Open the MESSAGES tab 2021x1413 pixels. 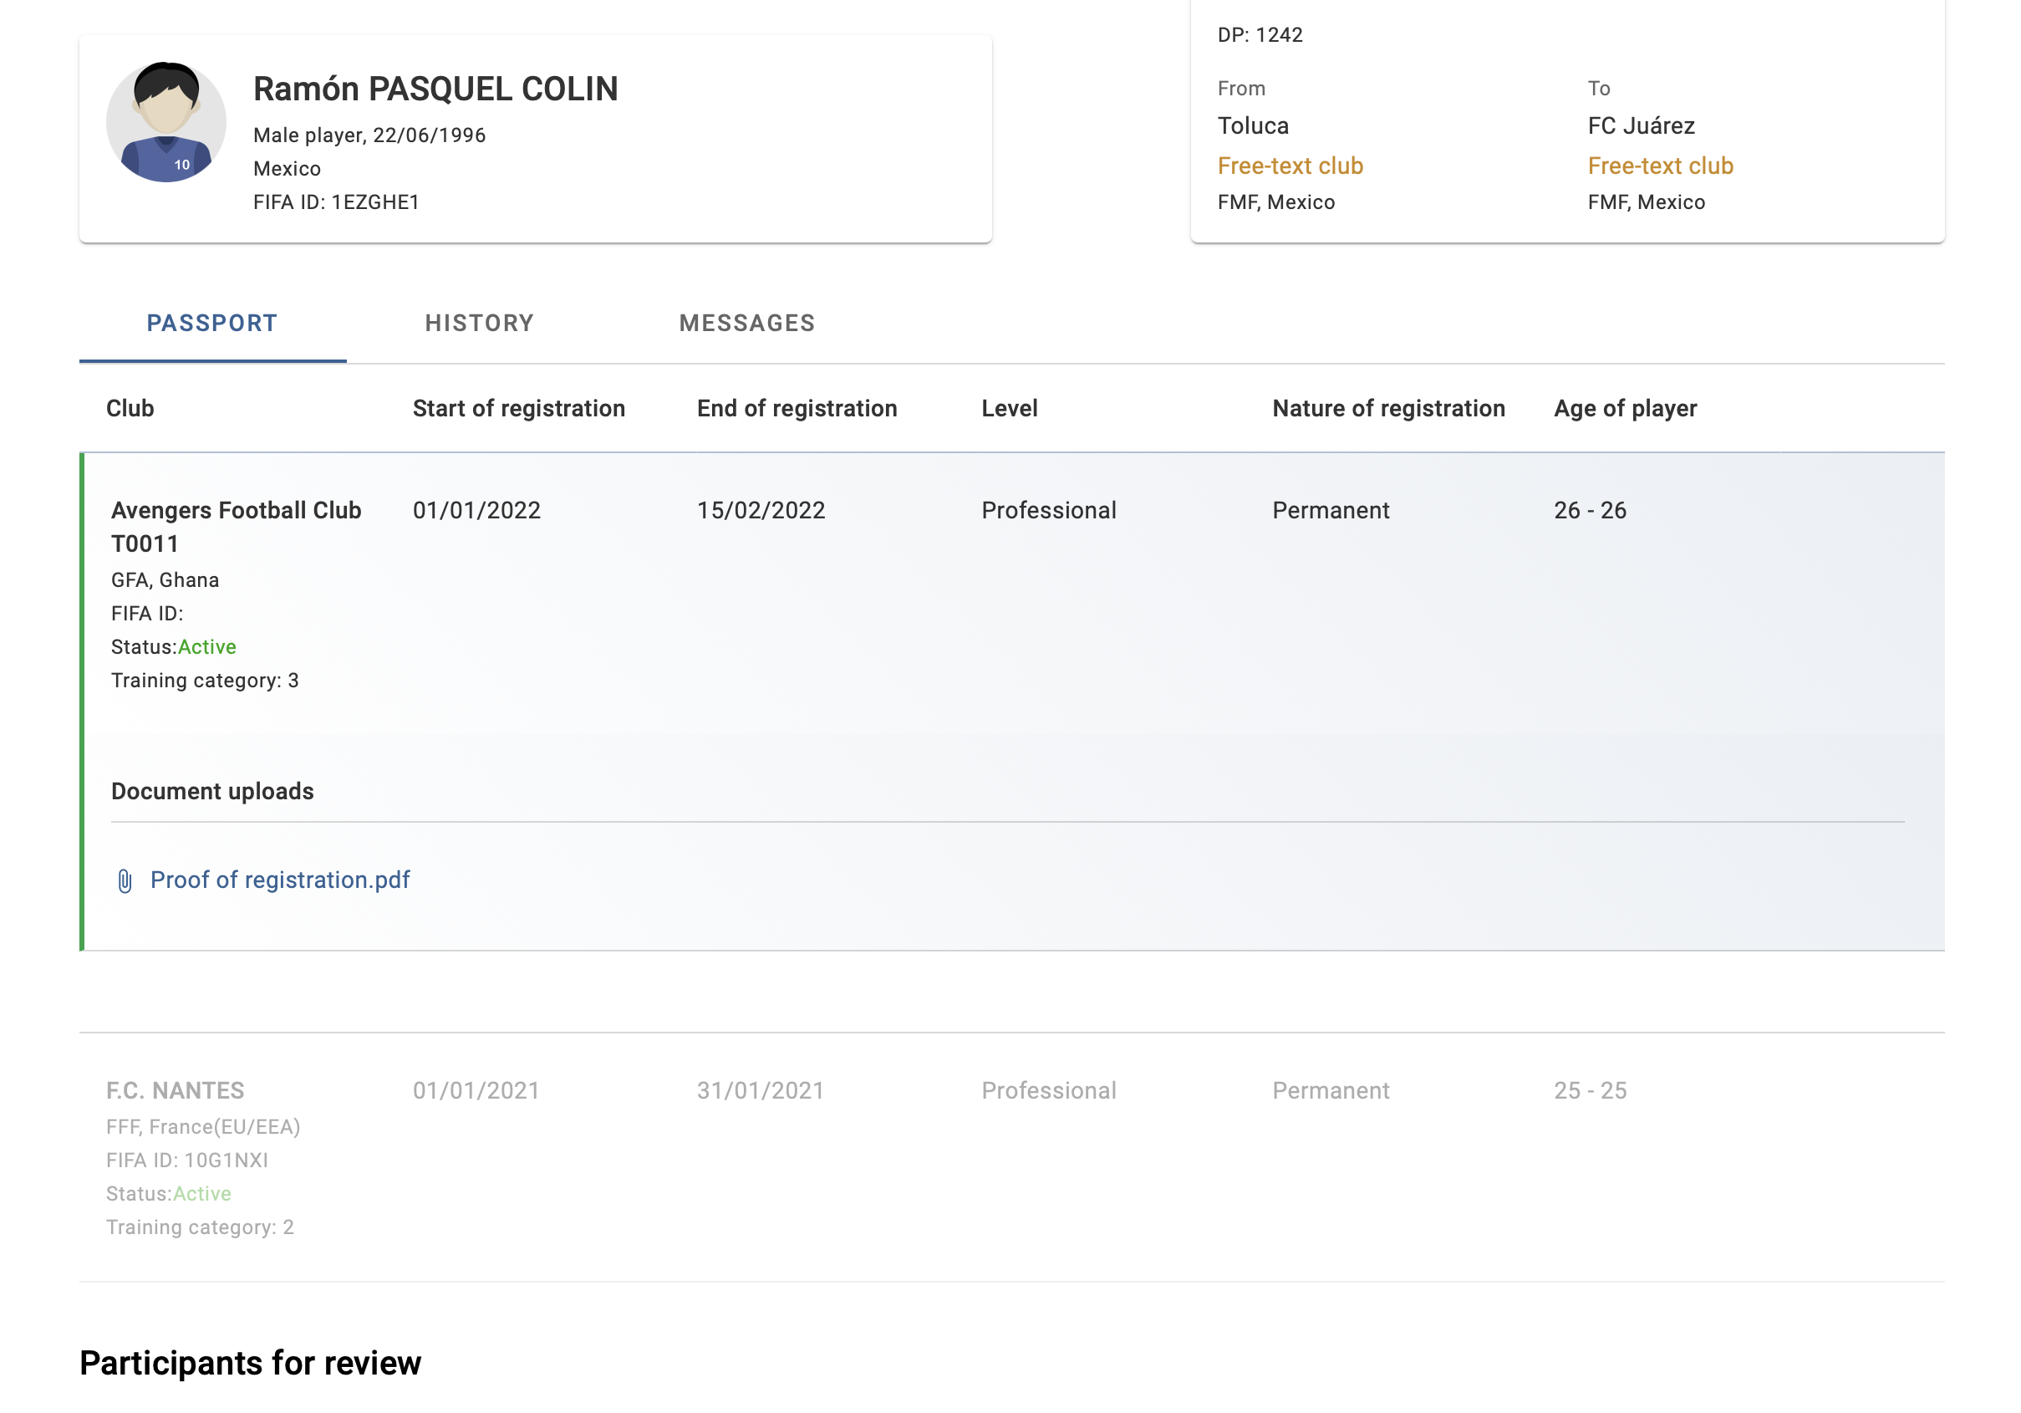tap(747, 323)
